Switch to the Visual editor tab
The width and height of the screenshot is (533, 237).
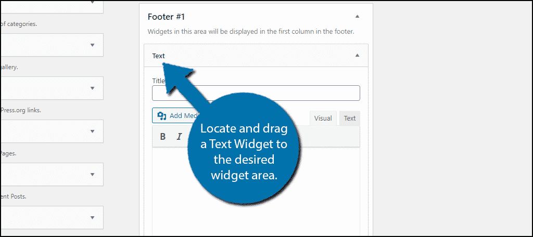323,118
